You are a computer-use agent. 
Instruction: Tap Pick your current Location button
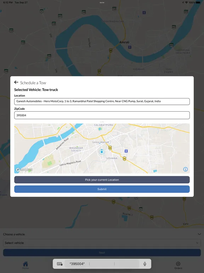coord(102,180)
